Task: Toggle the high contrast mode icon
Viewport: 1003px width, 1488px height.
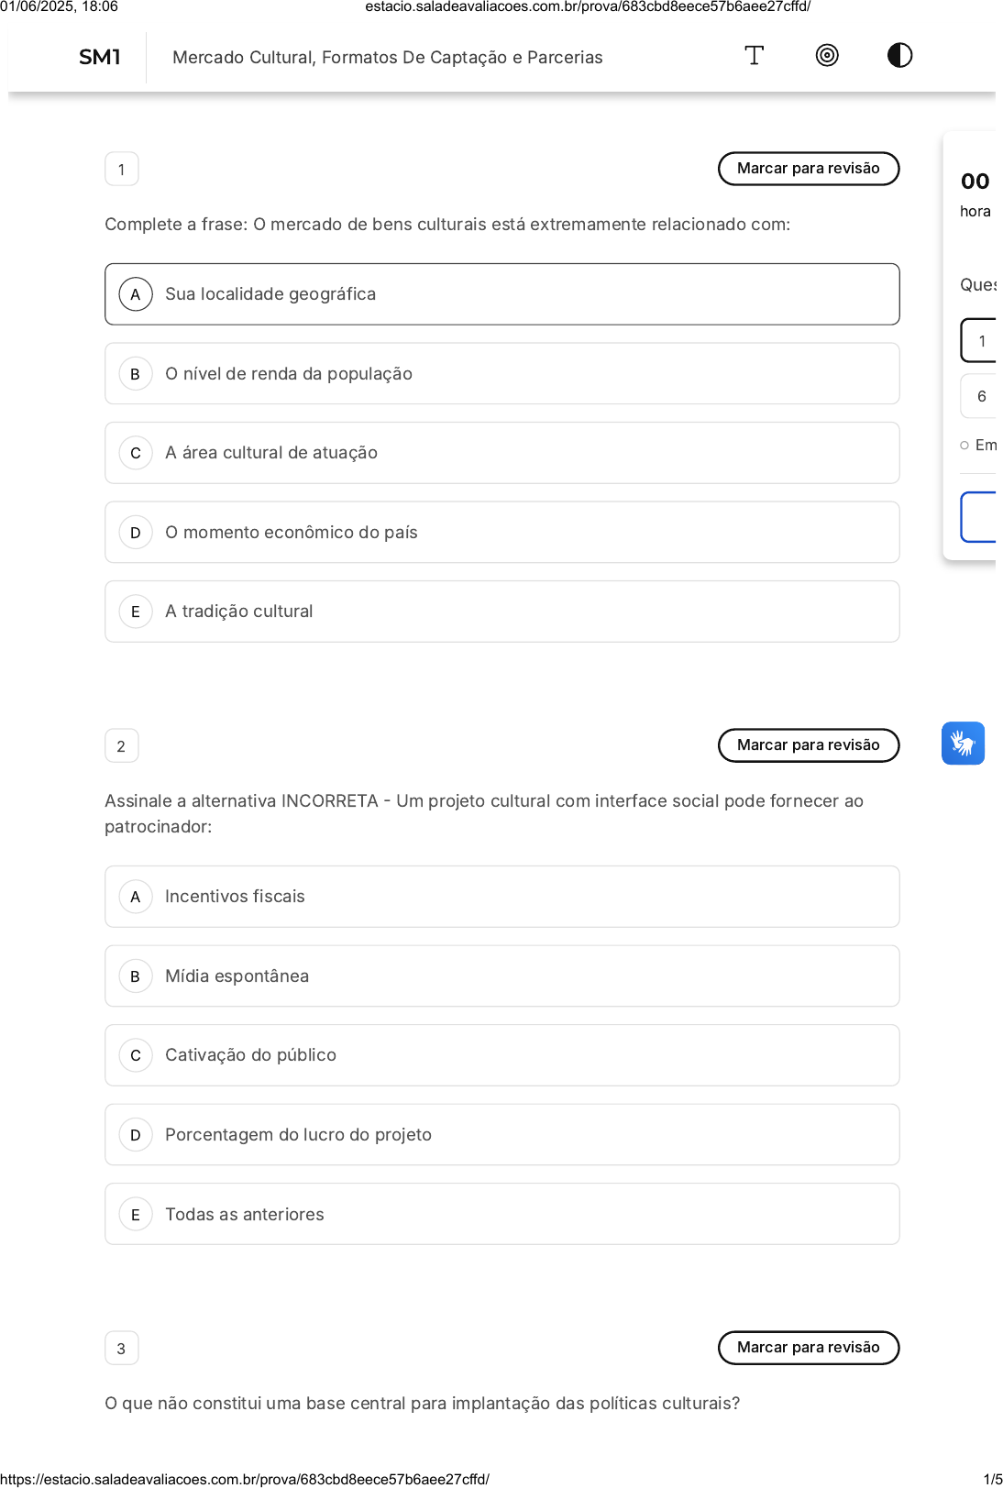Action: (900, 56)
